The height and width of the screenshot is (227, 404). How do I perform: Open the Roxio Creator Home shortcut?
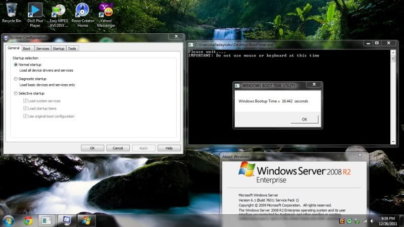coord(83,15)
